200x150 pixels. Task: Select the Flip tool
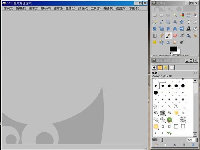[x=182, y=29]
